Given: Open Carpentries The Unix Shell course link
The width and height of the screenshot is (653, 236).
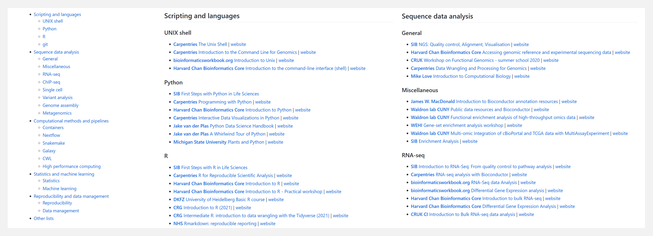Looking at the screenshot, I should coord(200,44).
